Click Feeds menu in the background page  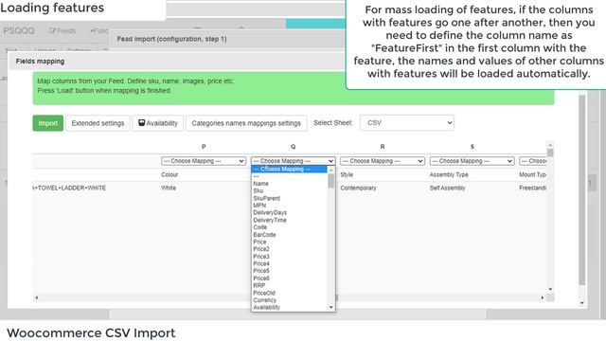(x=62, y=30)
